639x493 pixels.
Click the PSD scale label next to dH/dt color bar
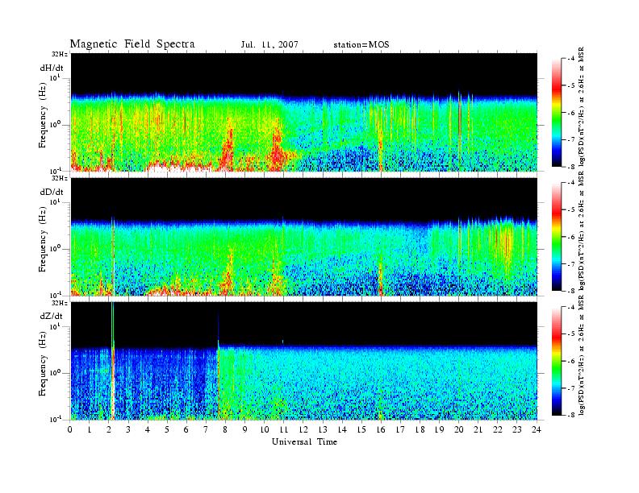point(582,106)
